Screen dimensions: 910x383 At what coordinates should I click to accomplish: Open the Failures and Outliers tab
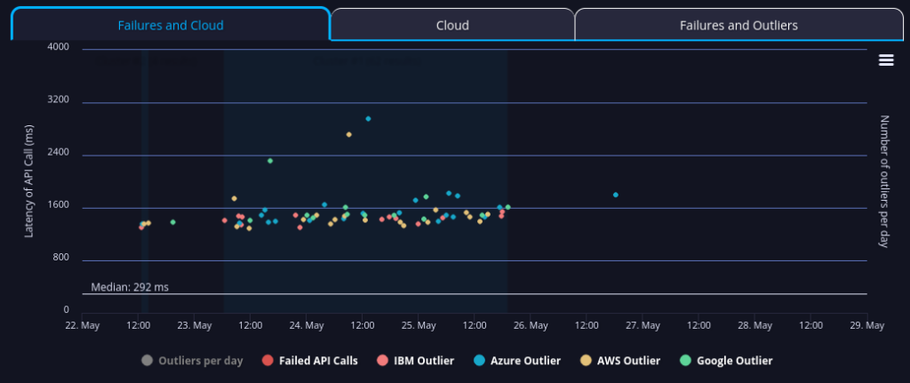coord(738,25)
